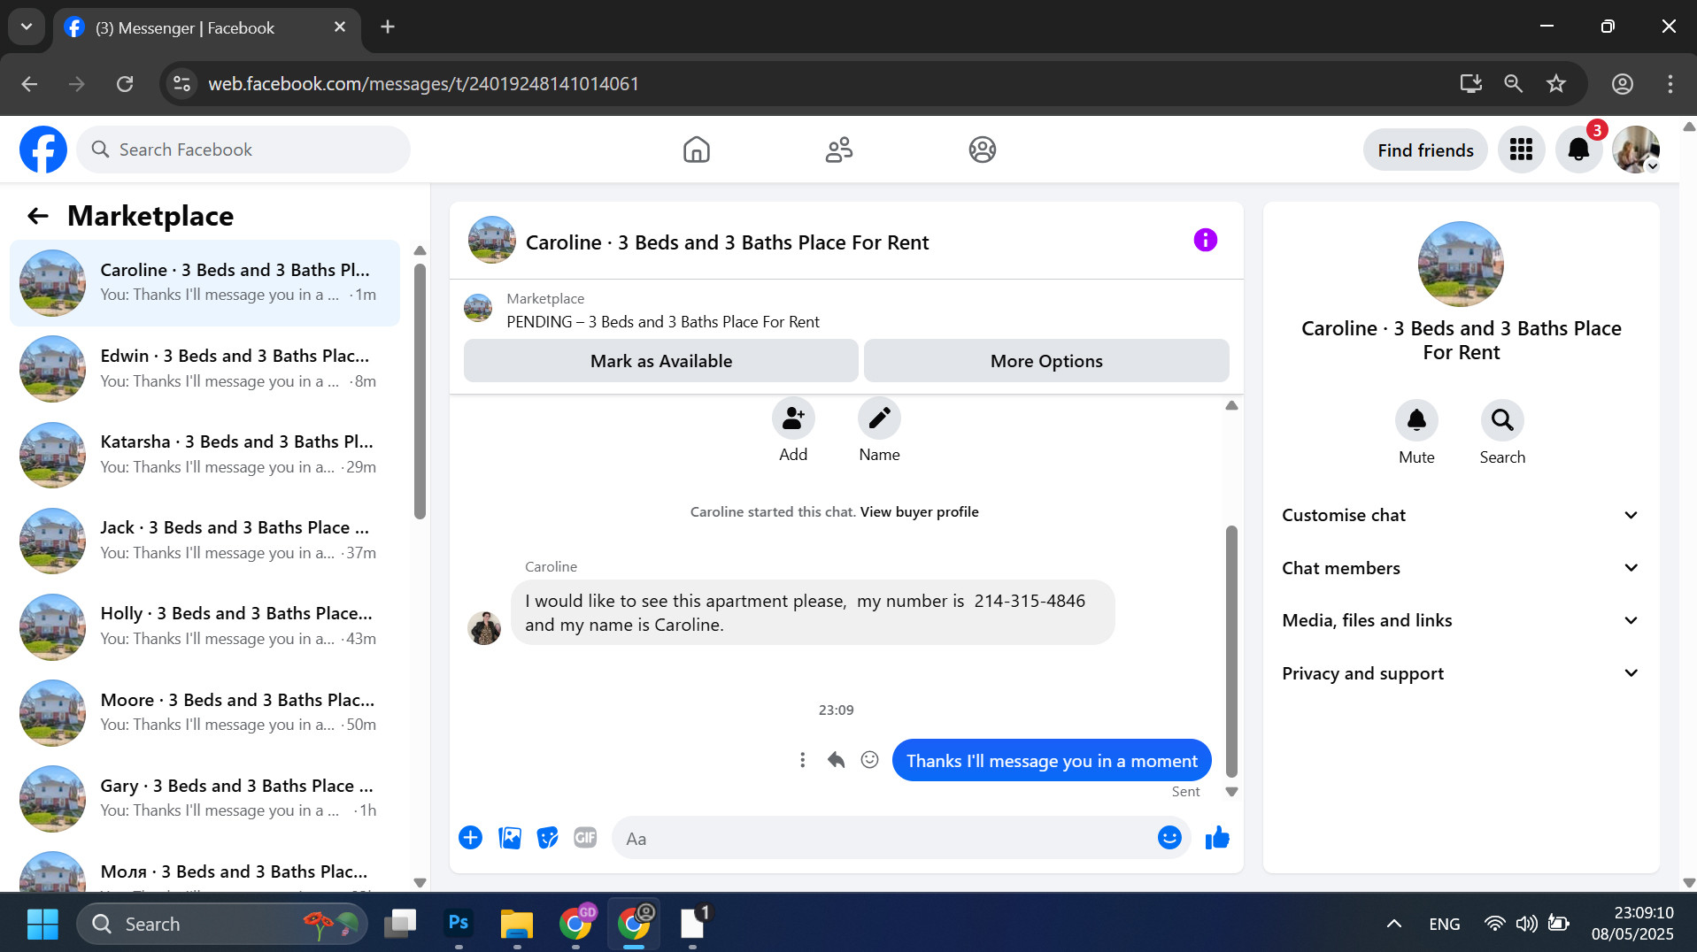Open more actions plus icon in composer
Viewport: 1697px width, 952px height.
click(x=470, y=837)
